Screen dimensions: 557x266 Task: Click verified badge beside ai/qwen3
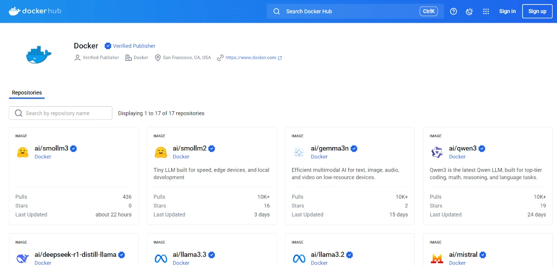(482, 149)
